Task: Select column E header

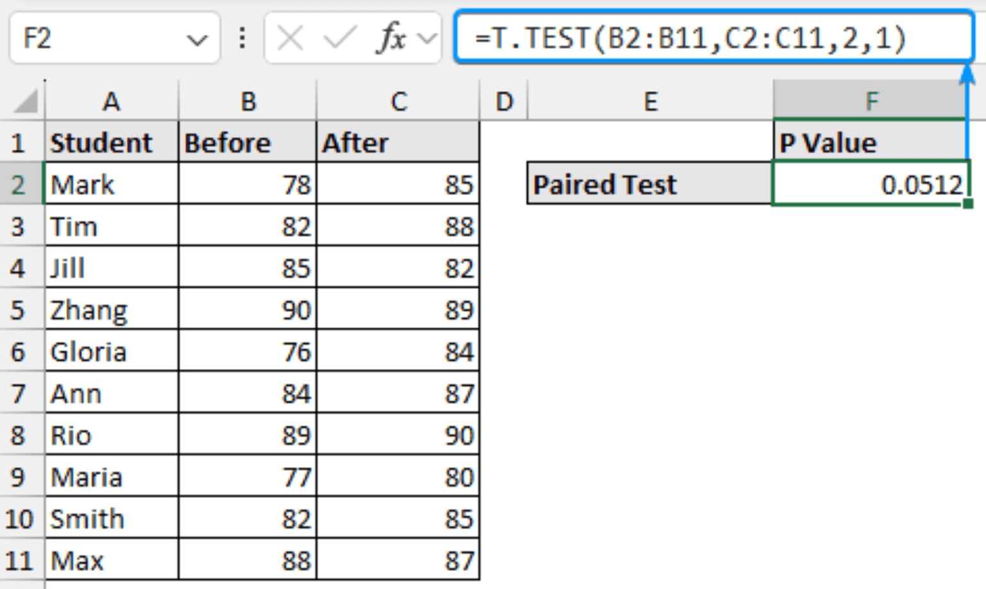Action: point(650,101)
